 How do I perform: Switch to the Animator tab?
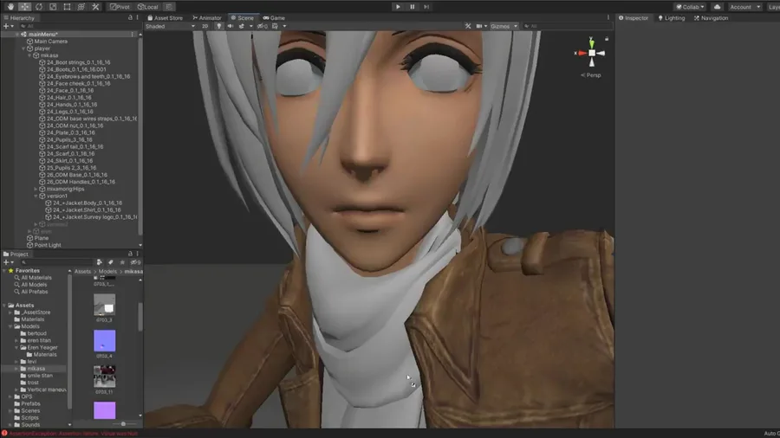207,18
